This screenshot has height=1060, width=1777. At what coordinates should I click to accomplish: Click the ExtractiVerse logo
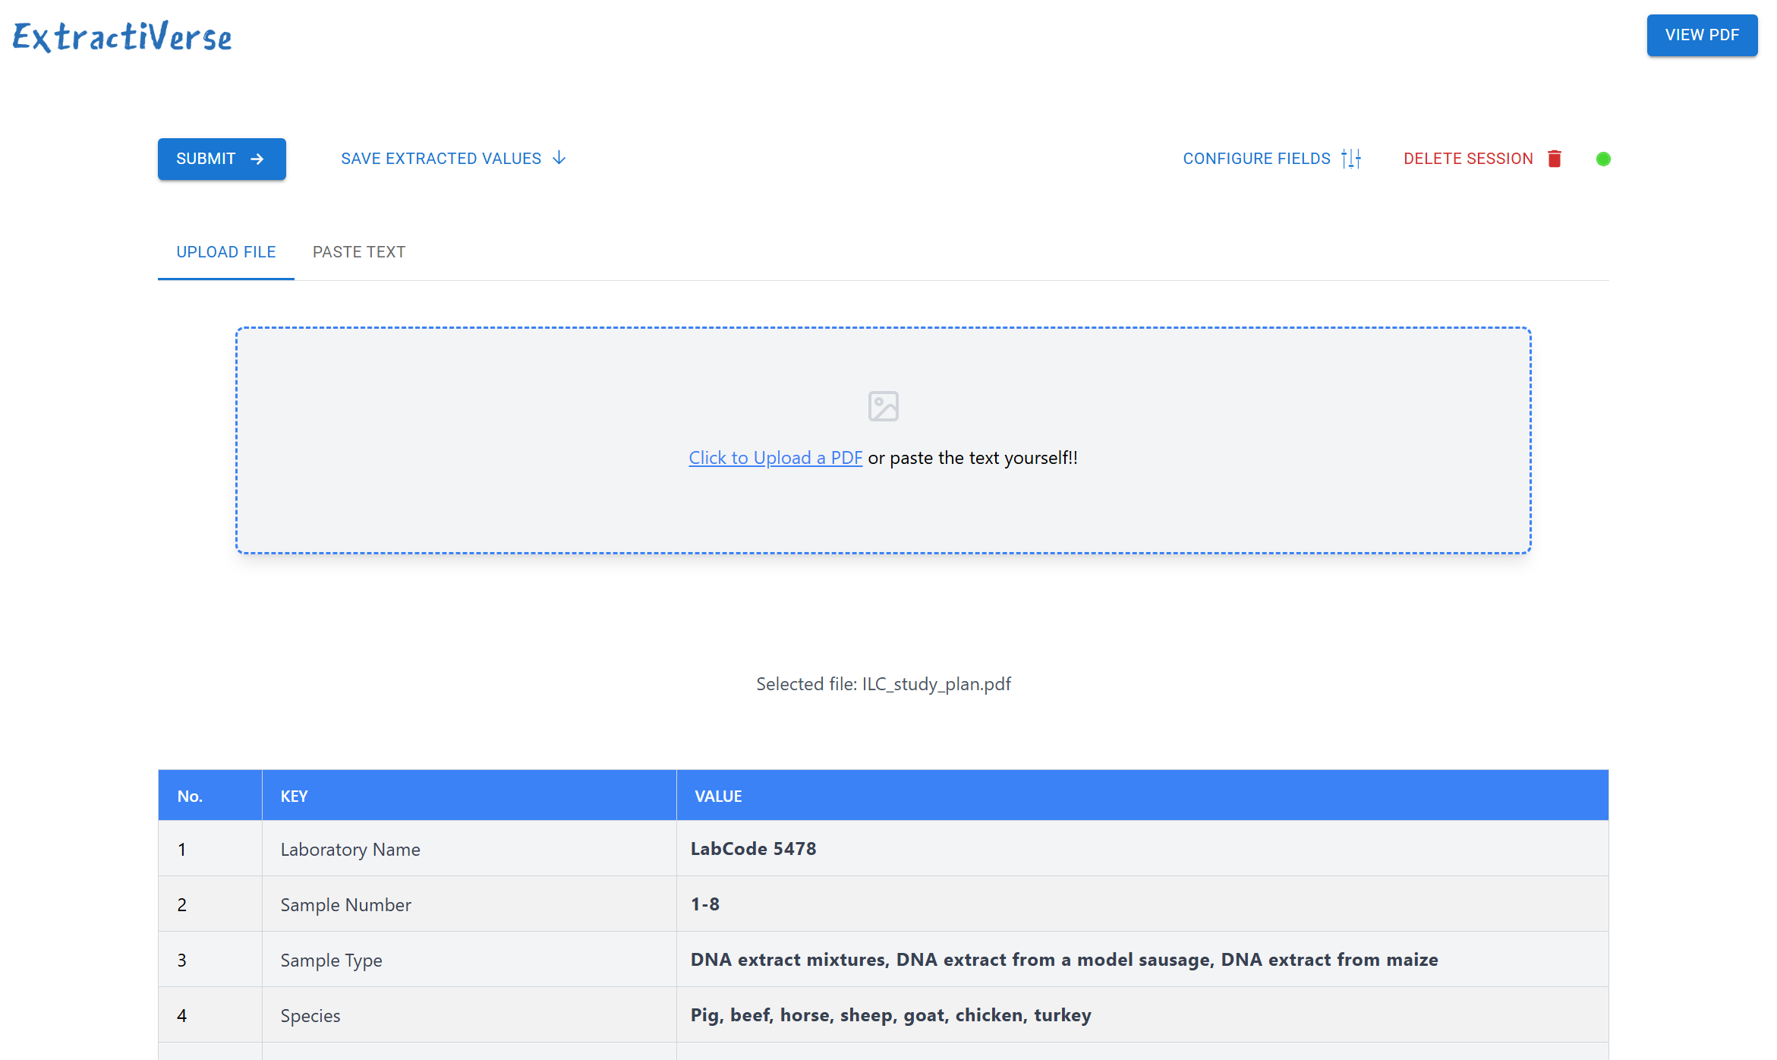(122, 36)
